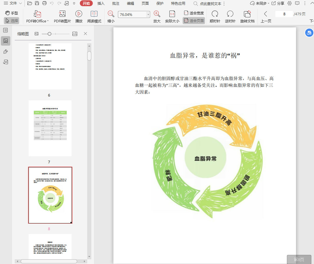Click the 播放 play button

coord(79,16)
